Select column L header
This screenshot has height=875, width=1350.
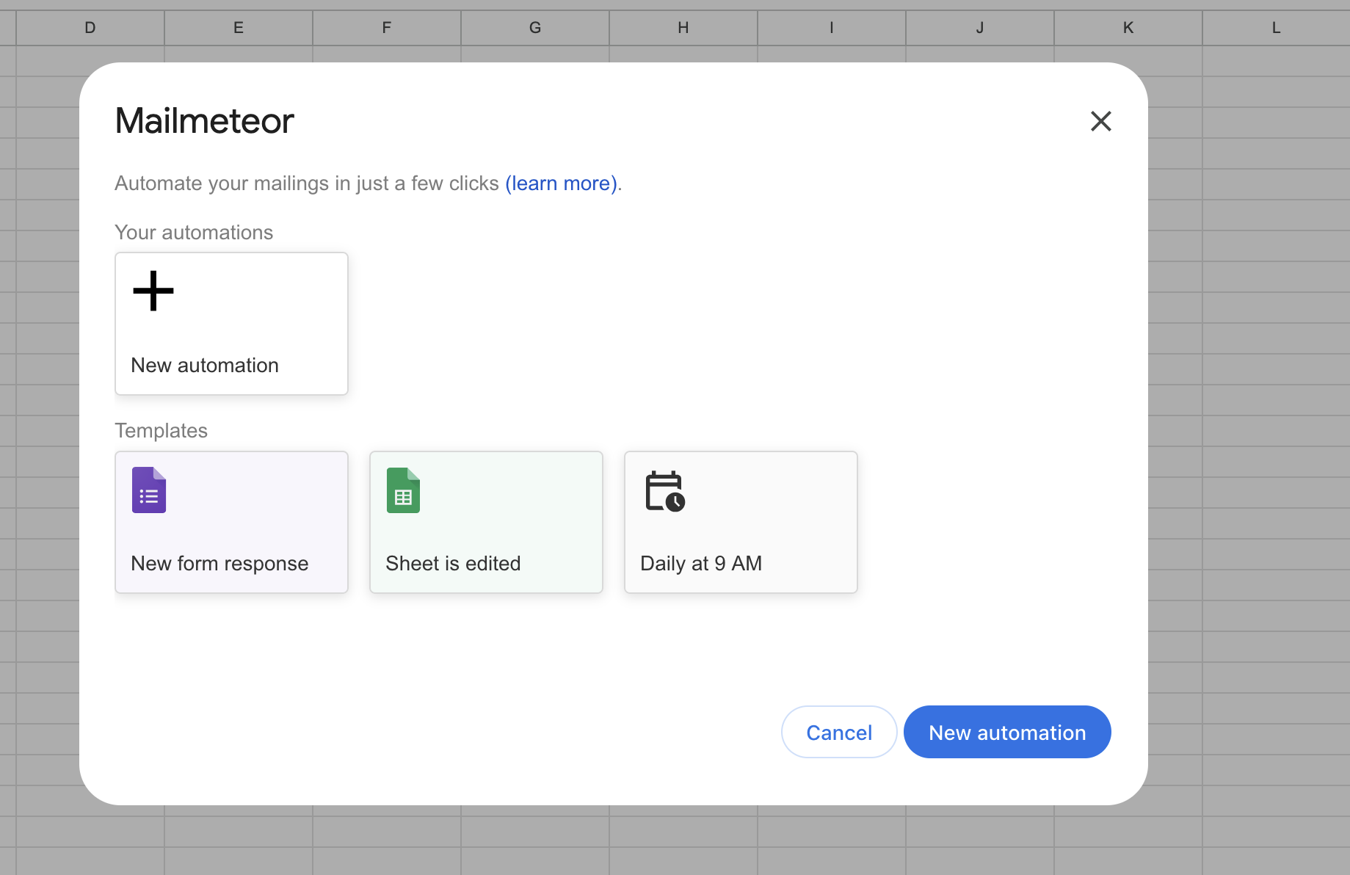pos(1276,28)
